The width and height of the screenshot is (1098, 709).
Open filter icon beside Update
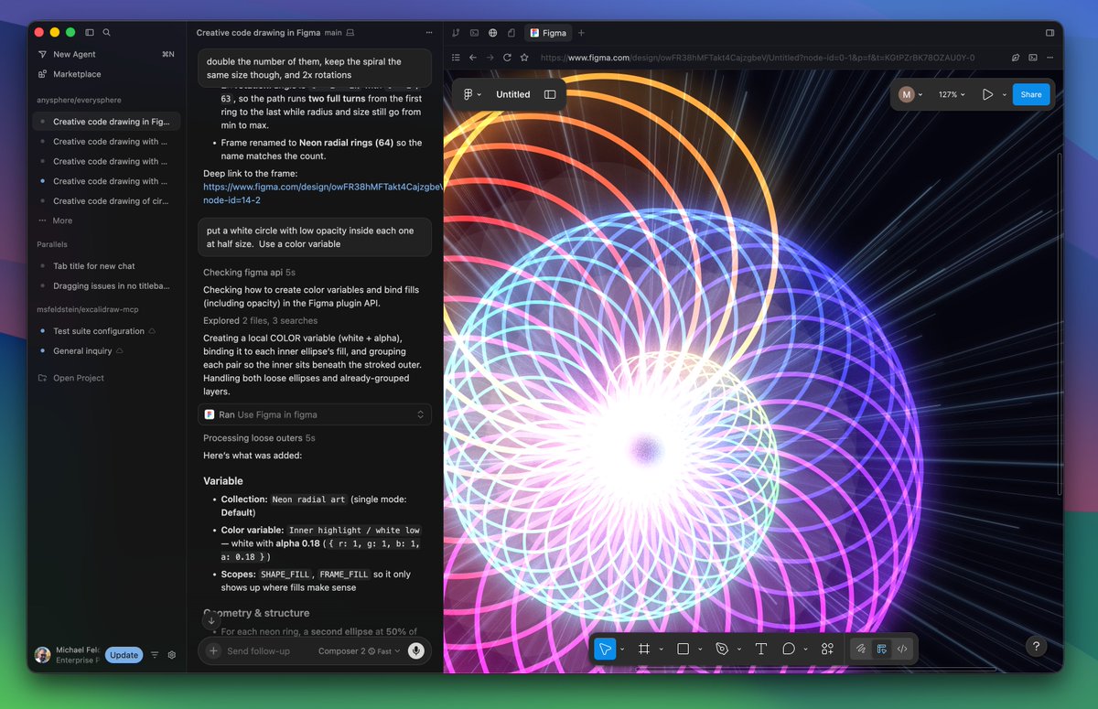155,655
